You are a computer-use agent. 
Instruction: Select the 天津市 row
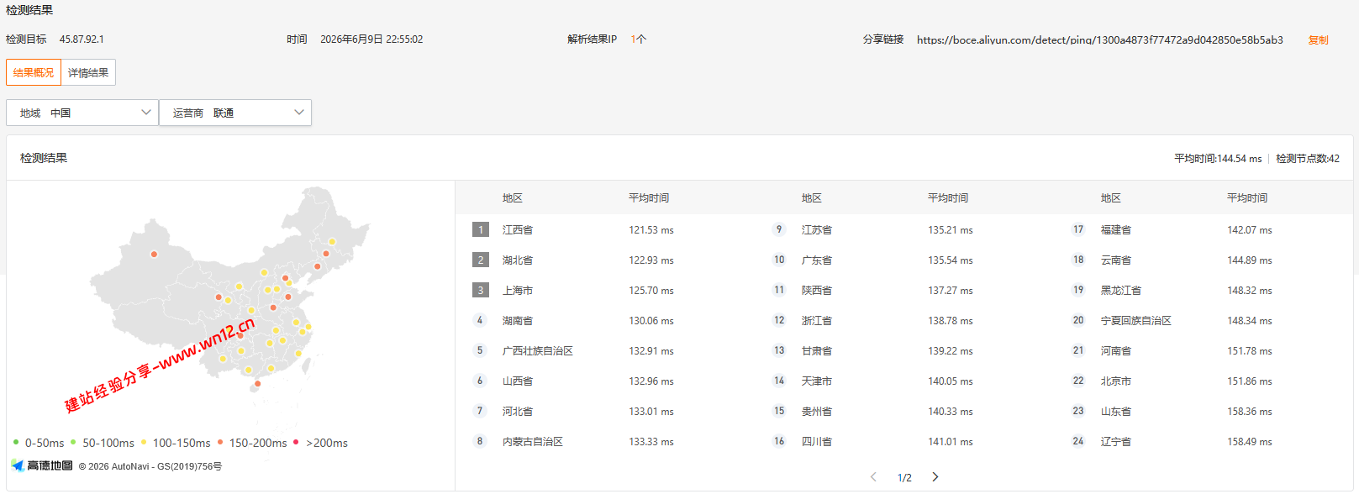tap(903, 381)
